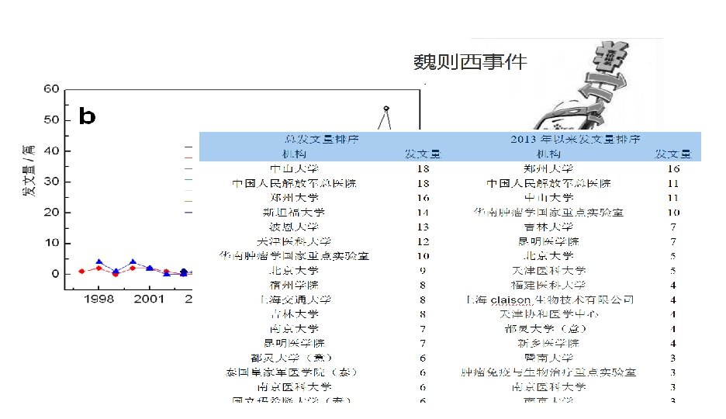726x419 pixels.
Task: Click 北京大学 with count 9
Action: pyautogui.click(x=295, y=270)
